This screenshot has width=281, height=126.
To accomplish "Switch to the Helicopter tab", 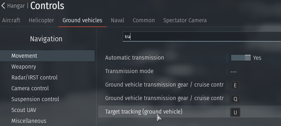I will (41, 20).
